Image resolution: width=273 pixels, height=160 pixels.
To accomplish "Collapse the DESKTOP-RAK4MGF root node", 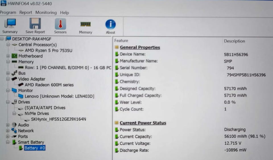I will pyautogui.click(x=2, y=39).
